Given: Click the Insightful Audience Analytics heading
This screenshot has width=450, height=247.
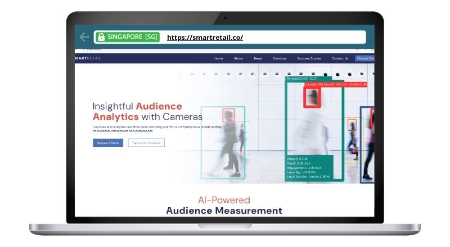Looking at the screenshot, I should 147,112.
